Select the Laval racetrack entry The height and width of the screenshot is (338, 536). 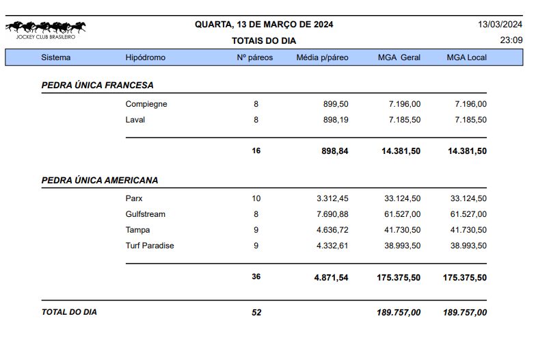(135, 120)
